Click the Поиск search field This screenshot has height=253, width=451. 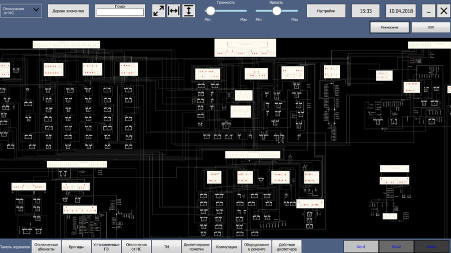[120, 12]
